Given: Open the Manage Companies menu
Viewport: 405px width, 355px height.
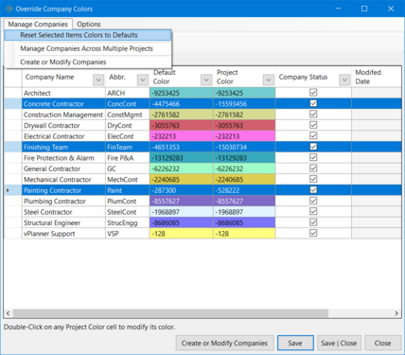Looking at the screenshot, I should tap(38, 24).
